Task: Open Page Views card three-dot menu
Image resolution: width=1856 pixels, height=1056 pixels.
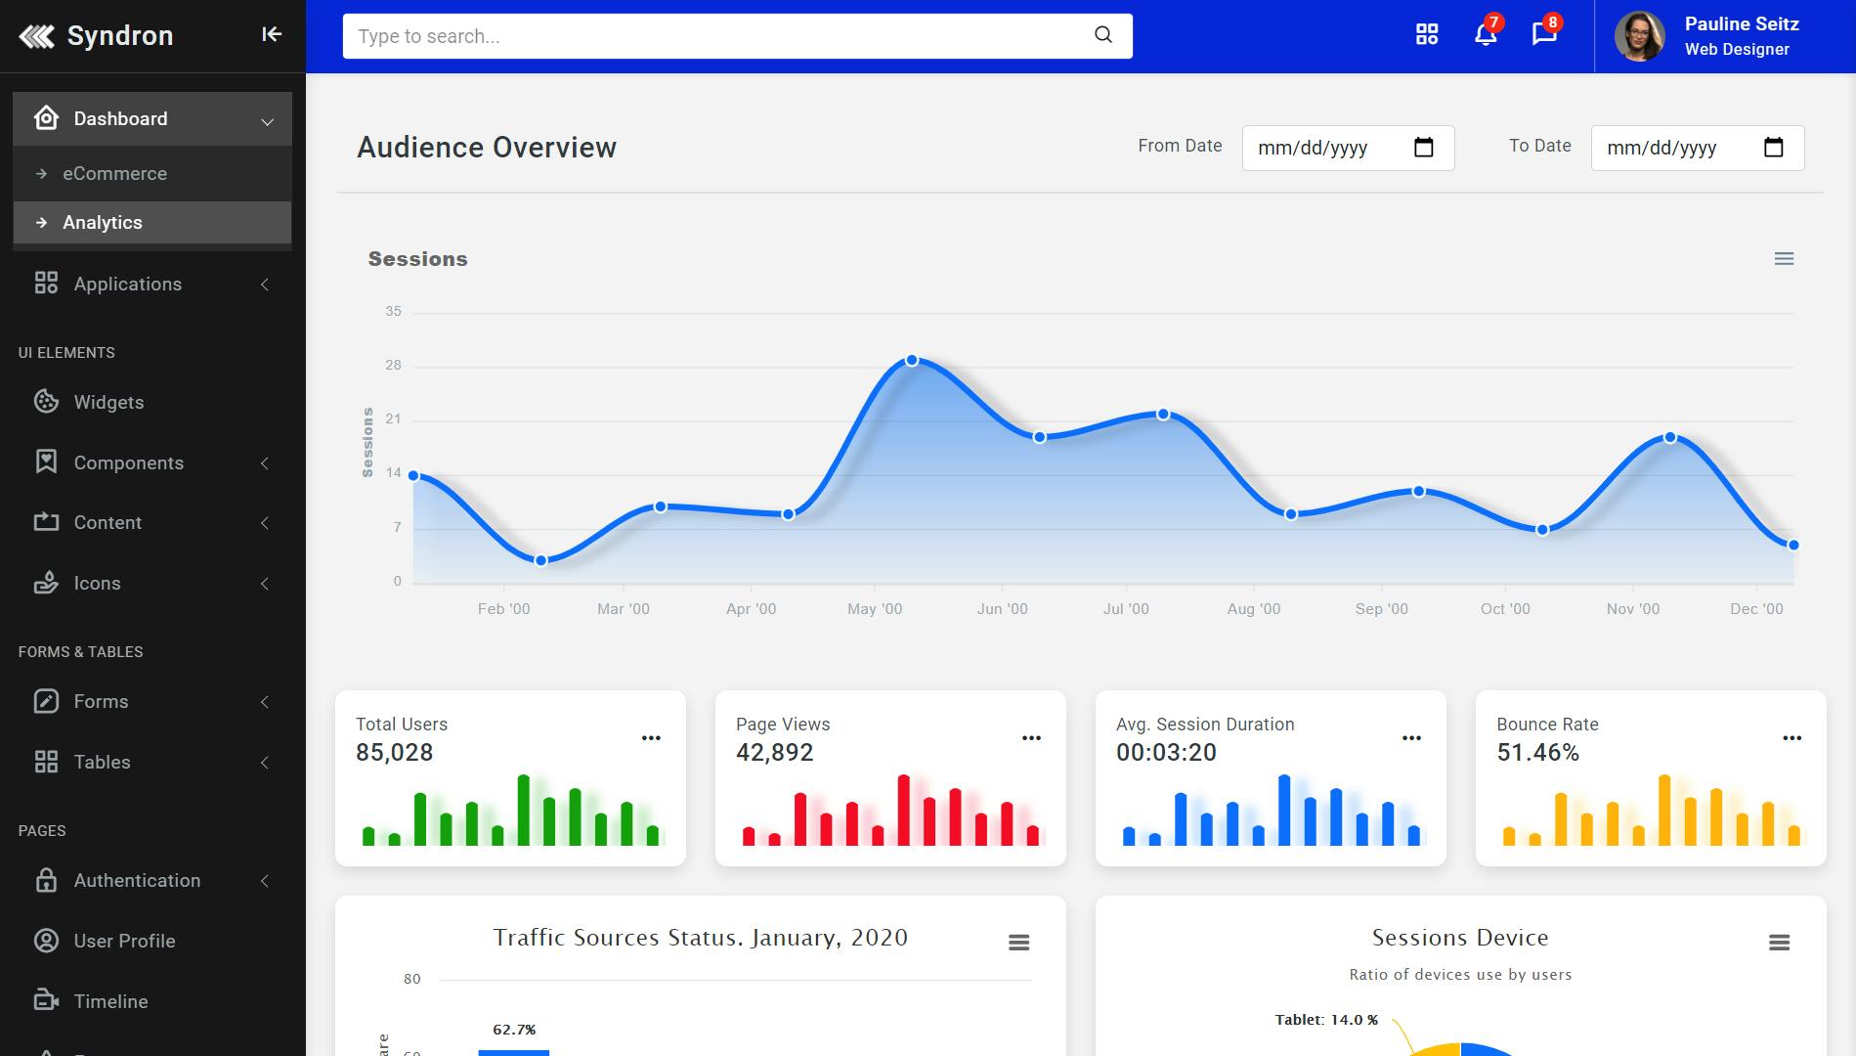Action: coord(1031,738)
